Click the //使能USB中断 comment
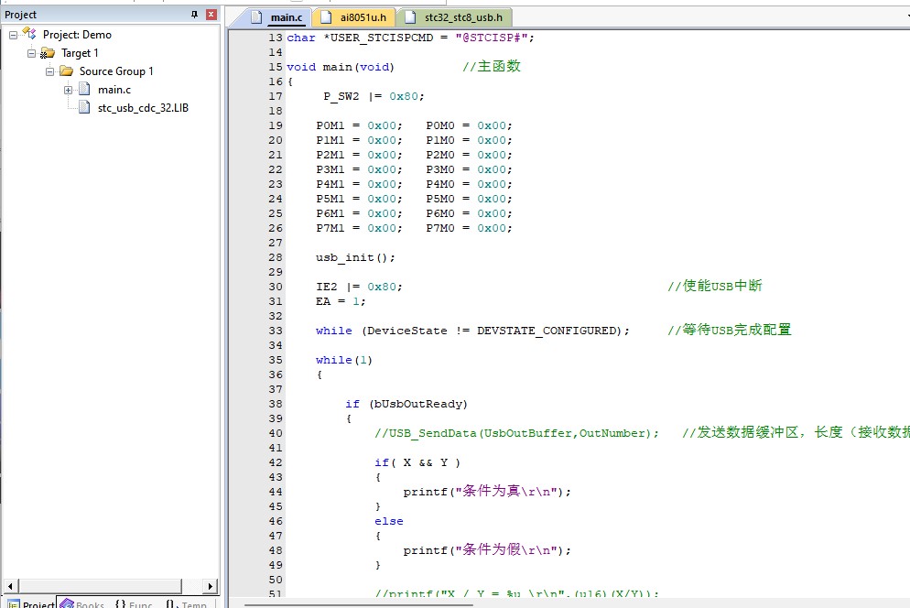This screenshot has width=910, height=608. (x=714, y=286)
